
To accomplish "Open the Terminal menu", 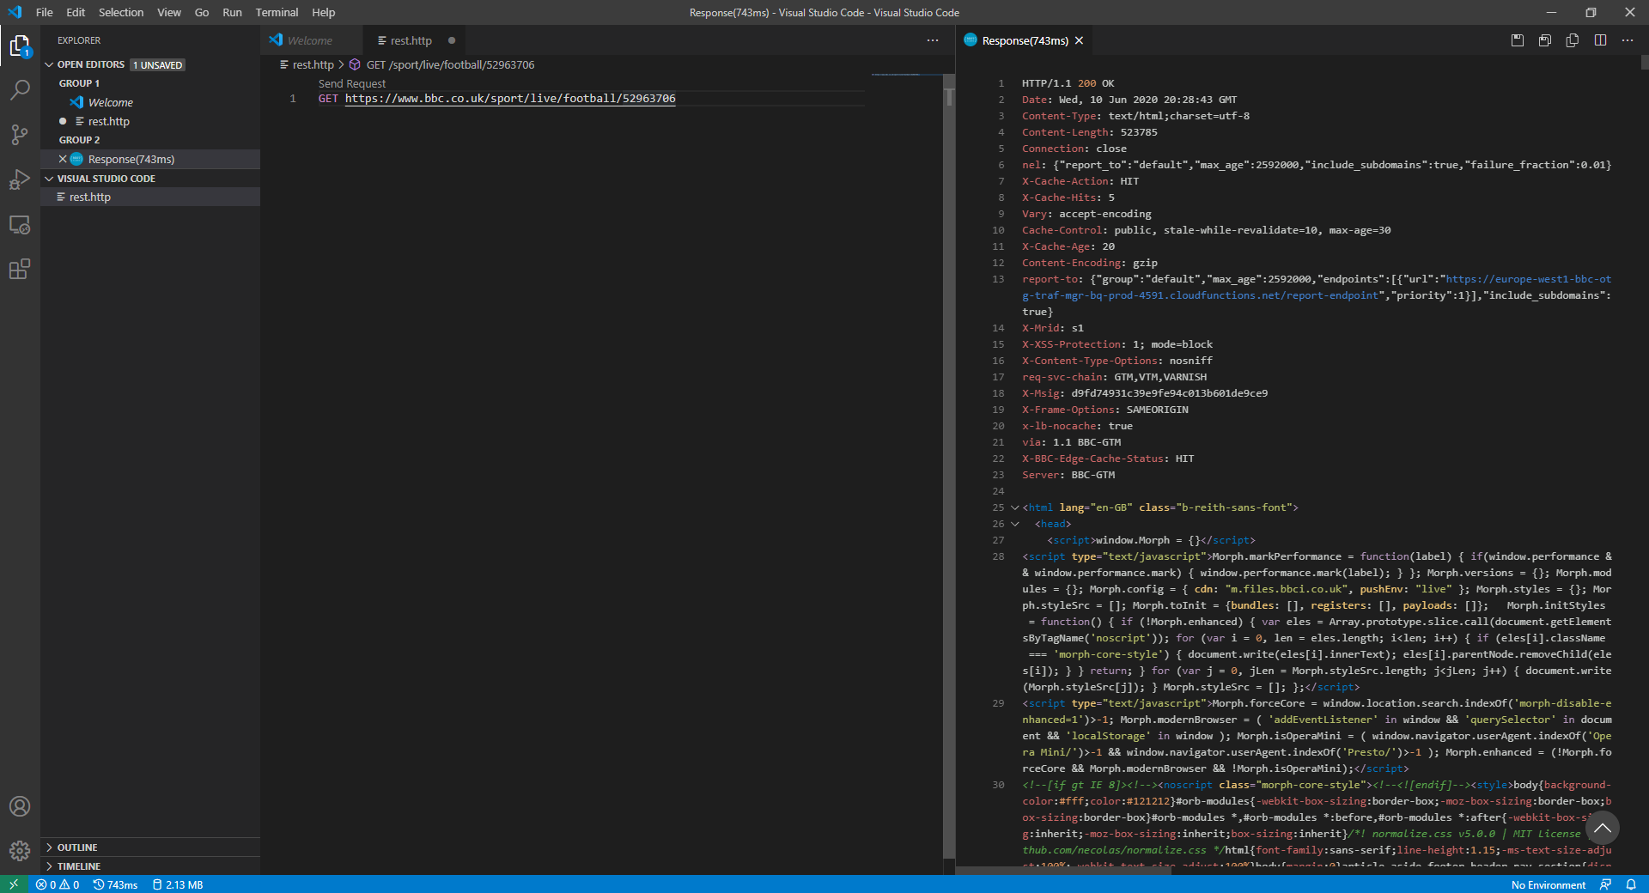I will pos(277,12).
